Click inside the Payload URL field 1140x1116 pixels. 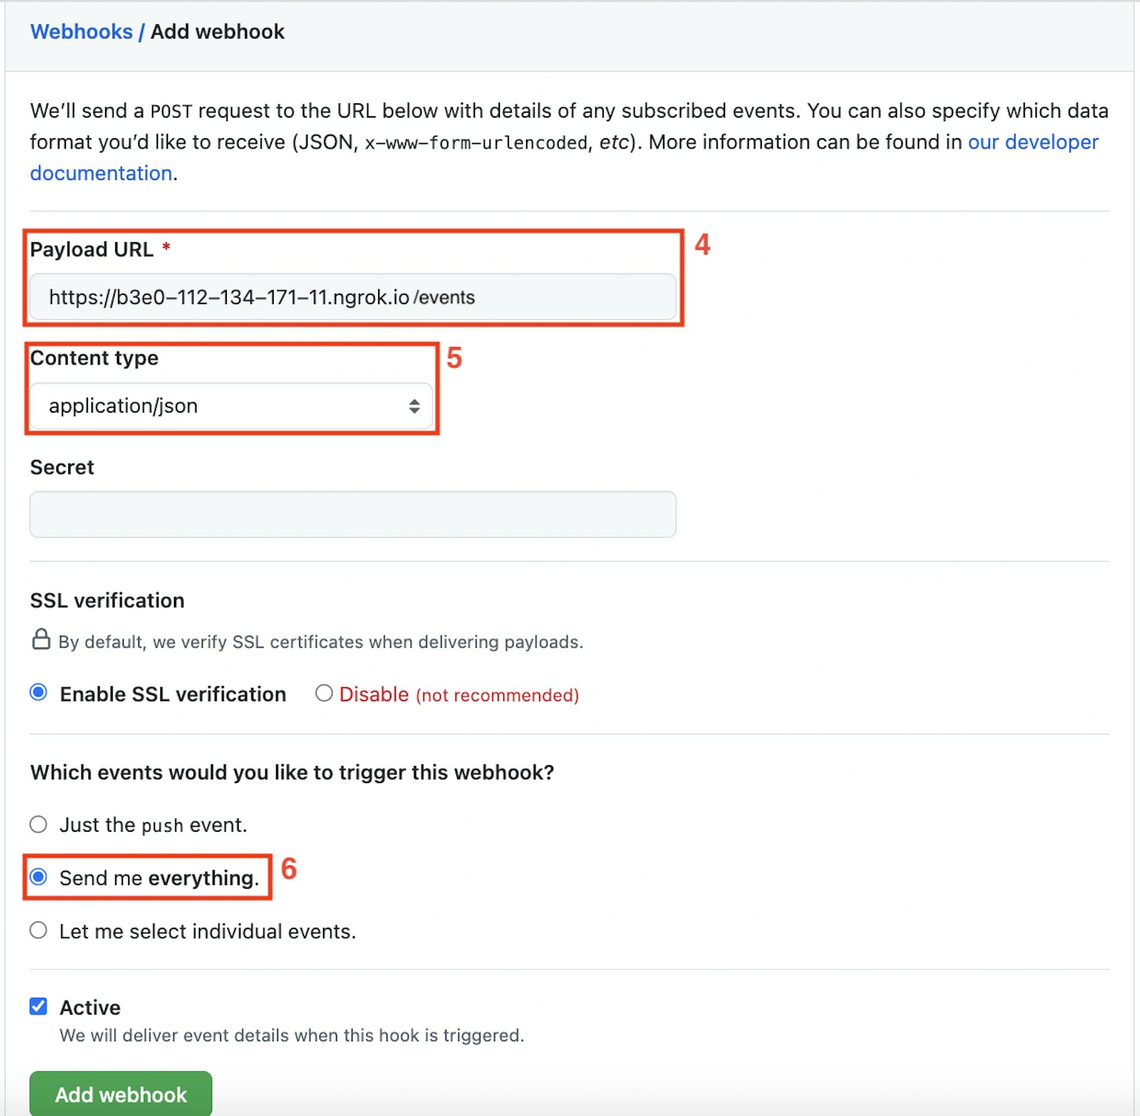[x=353, y=297]
